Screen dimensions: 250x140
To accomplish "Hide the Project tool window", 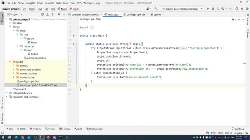I will click(64, 14).
